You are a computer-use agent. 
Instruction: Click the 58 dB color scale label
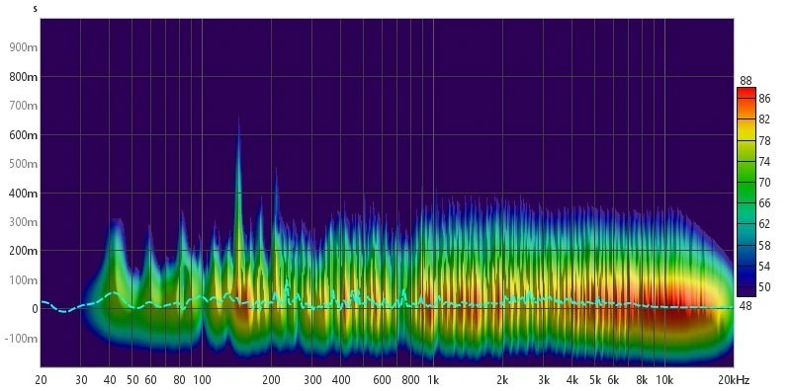764,246
